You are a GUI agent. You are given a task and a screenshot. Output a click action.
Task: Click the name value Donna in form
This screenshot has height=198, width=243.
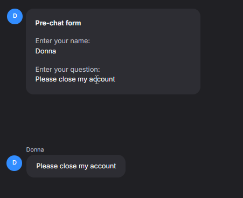(46, 51)
